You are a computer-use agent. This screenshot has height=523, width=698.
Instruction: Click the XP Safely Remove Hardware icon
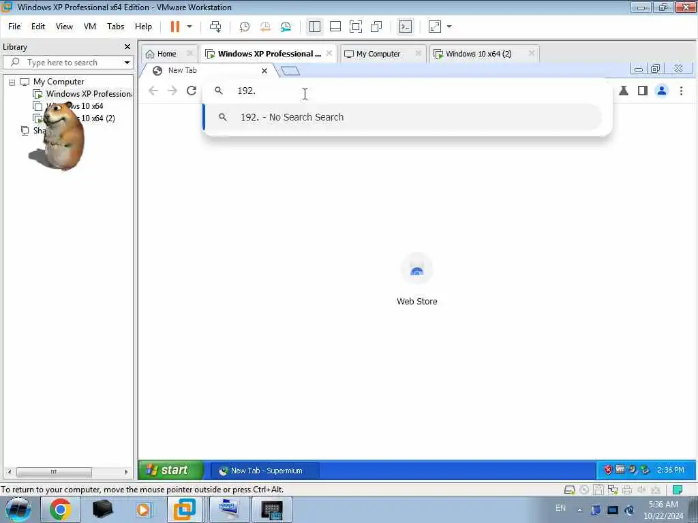[x=645, y=470]
